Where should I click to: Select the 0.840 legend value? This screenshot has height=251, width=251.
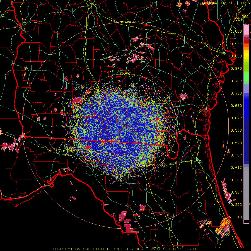(236, 69)
